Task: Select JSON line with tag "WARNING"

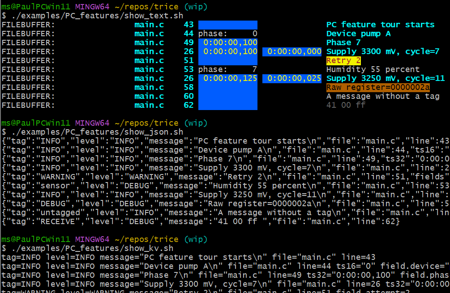Action: 225,177
